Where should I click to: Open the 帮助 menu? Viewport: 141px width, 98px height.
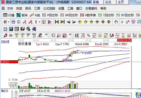pos(103,9)
